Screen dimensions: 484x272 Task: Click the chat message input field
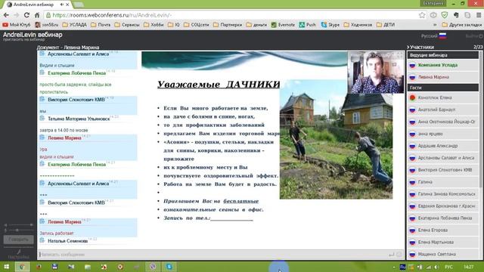point(213,255)
